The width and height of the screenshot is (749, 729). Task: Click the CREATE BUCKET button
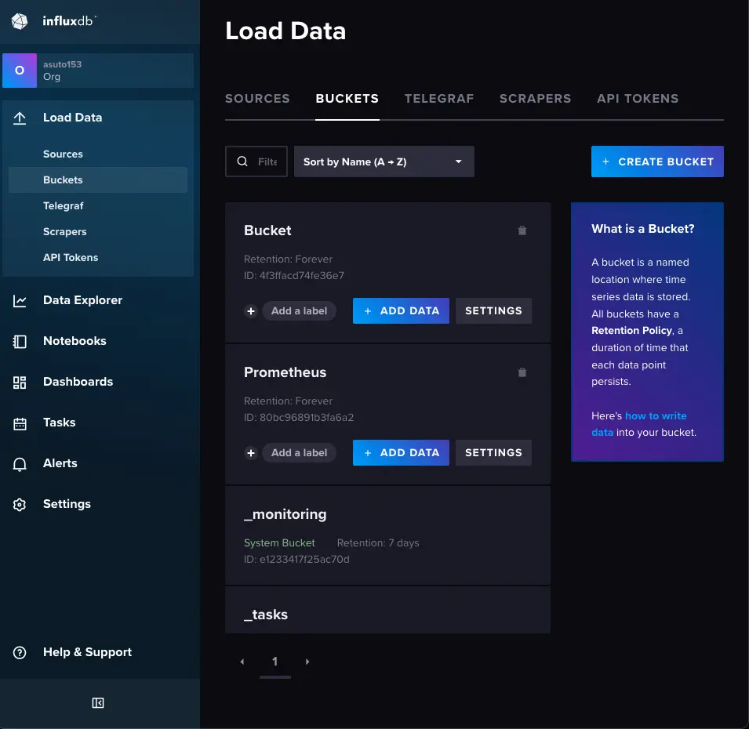[657, 161]
